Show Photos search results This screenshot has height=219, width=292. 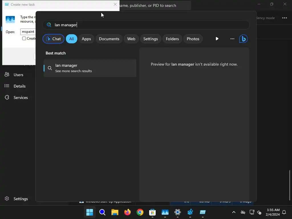(193, 39)
